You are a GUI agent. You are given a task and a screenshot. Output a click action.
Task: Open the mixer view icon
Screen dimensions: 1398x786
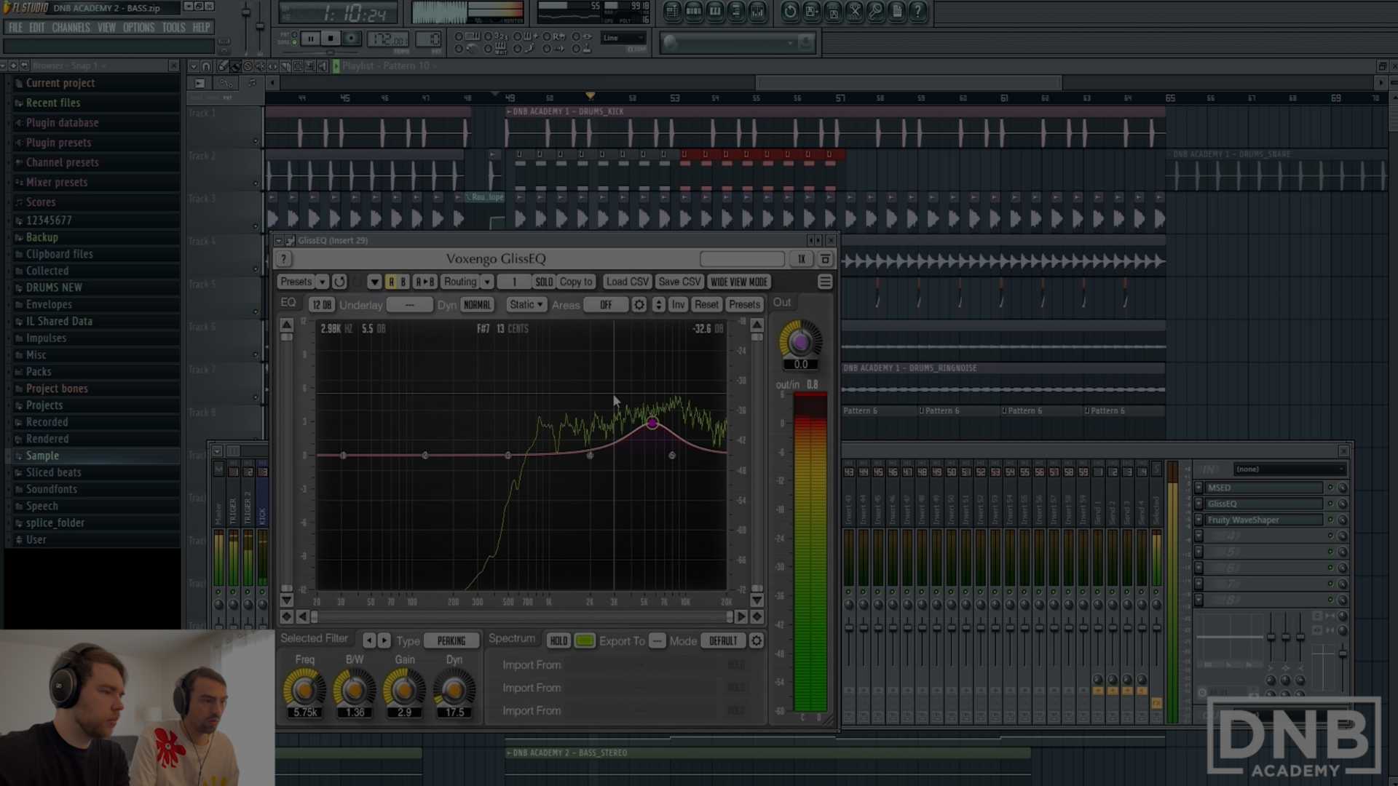pos(758,12)
